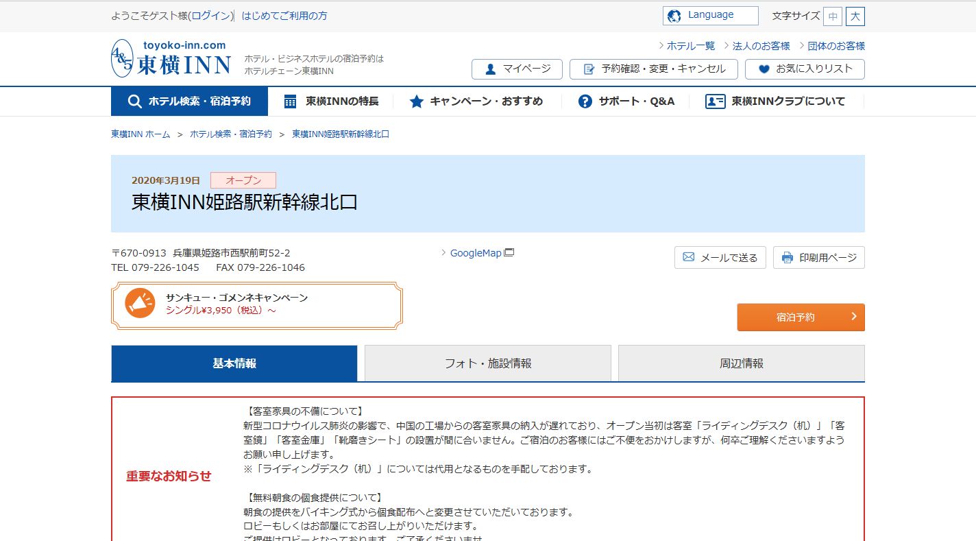Click the TEL 079-226-1045 text
The height and width of the screenshot is (541, 976).
coord(156,267)
